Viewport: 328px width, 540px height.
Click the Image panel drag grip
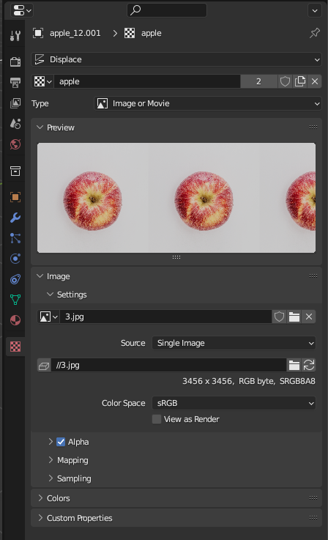[313, 275]
